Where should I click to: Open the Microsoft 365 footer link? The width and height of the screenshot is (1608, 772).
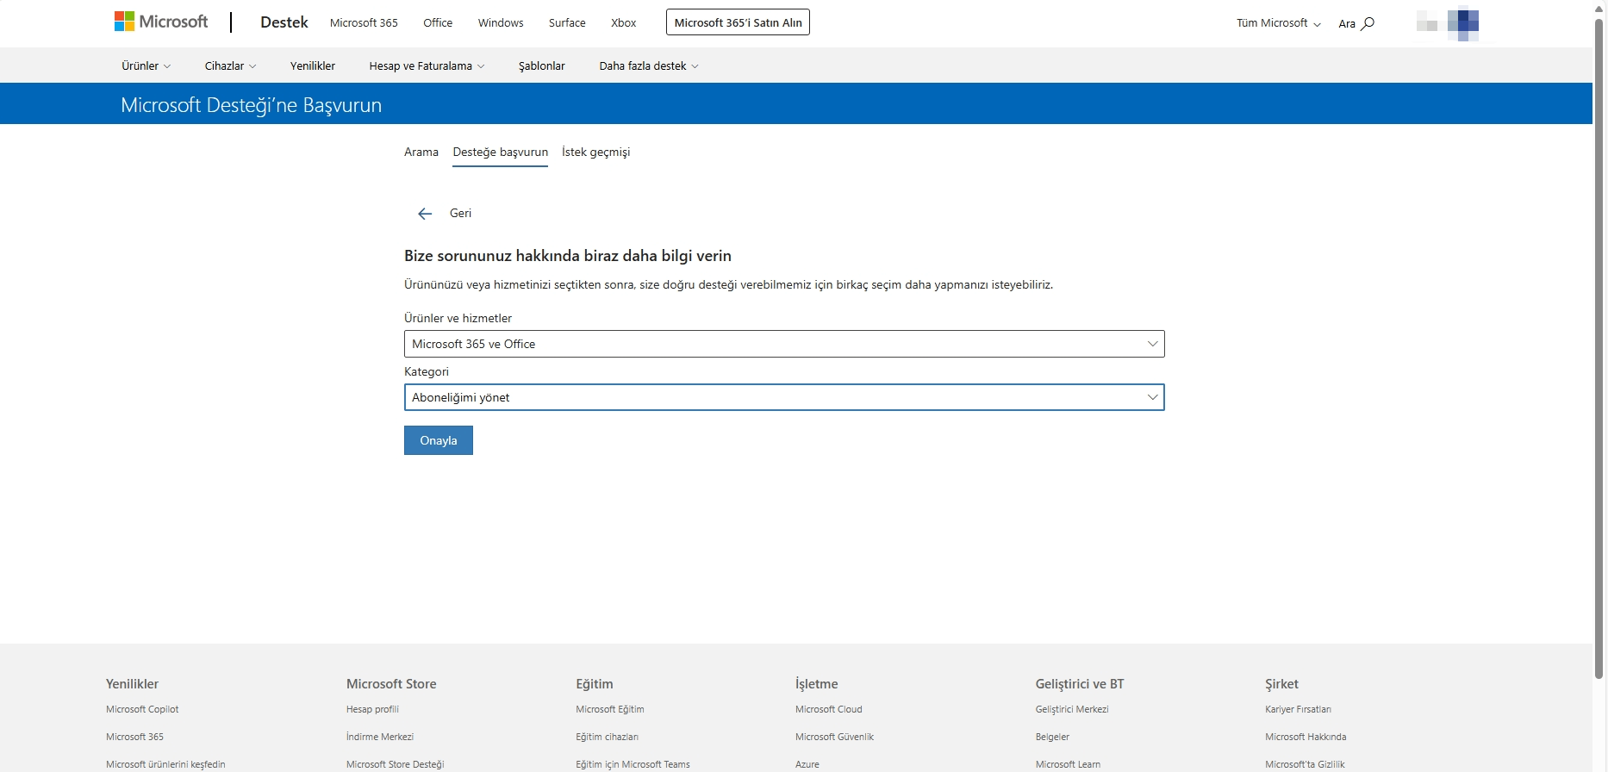click(134, 737)
